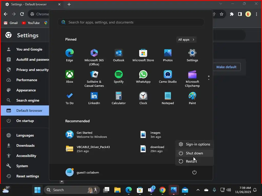Image resolution: width=262 pixels, height=196 pixels.
Task: Open YouTube bookmark
Action: (x=31, y=23)
